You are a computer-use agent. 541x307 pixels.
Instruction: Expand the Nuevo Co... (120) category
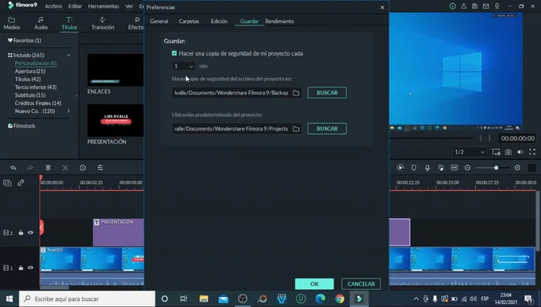point(68,111)
